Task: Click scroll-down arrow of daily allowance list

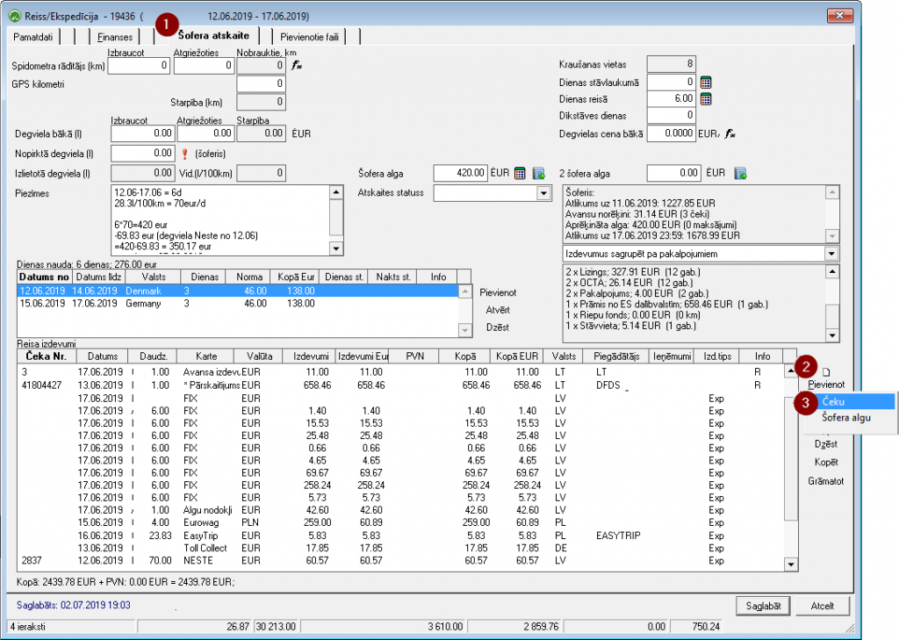Action: click(x=465, y=330)
